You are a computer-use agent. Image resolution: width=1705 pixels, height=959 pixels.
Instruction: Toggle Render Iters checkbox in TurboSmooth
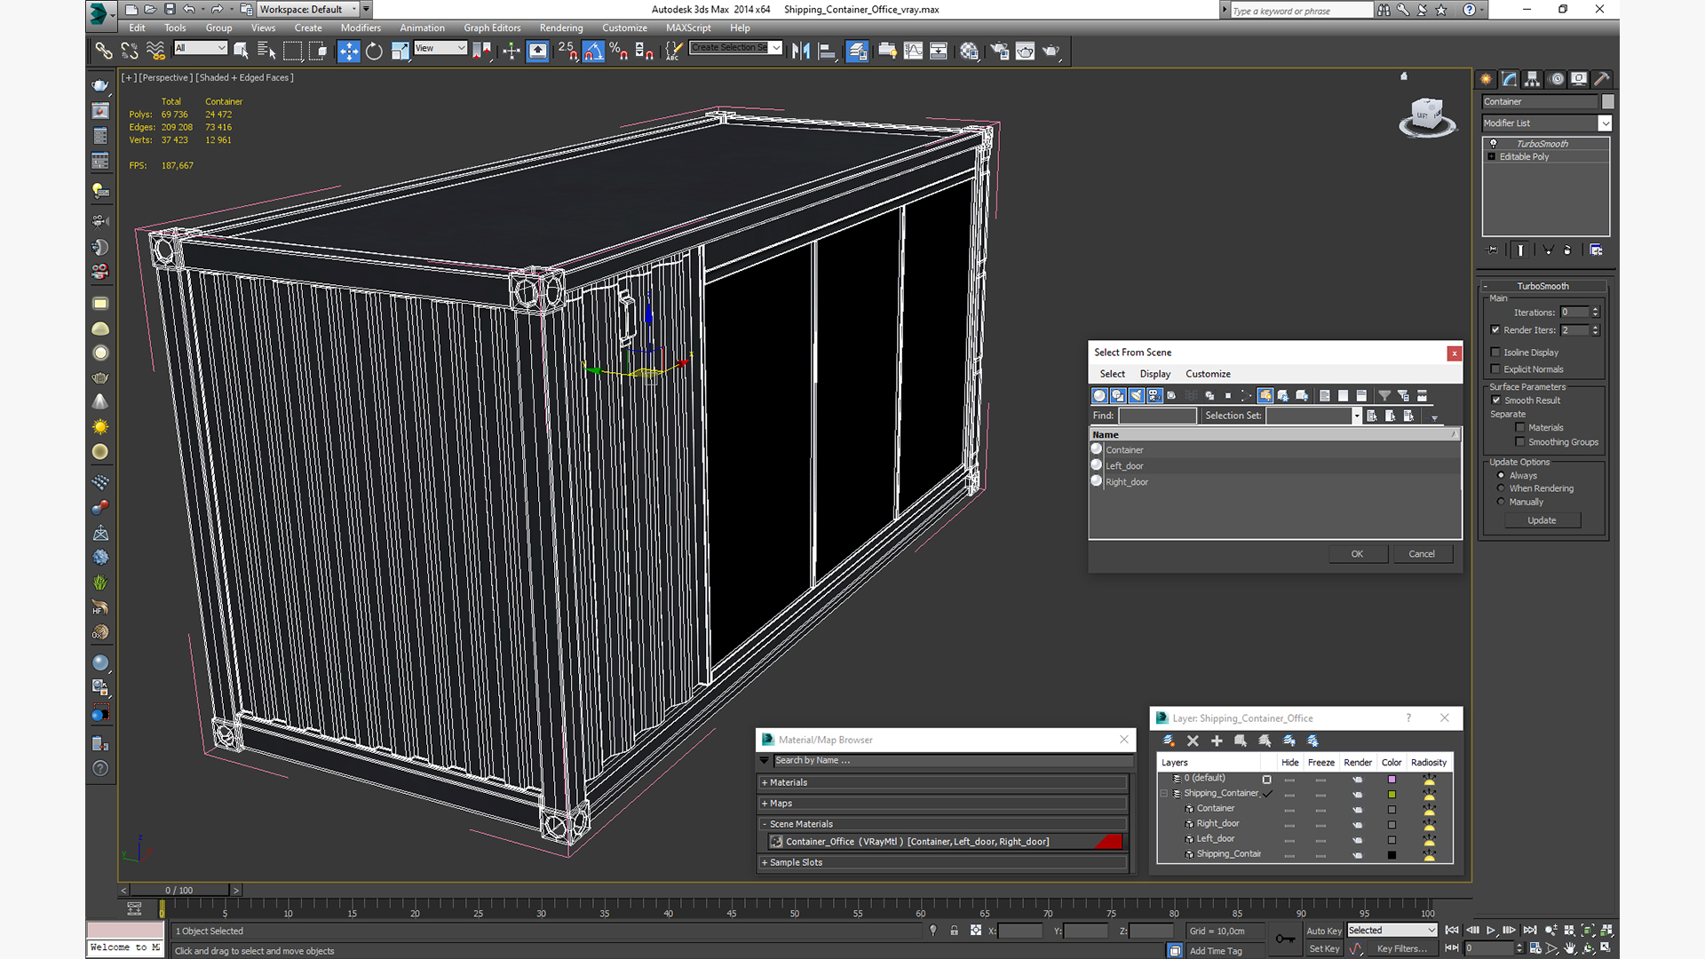(x=1495, y=330)
